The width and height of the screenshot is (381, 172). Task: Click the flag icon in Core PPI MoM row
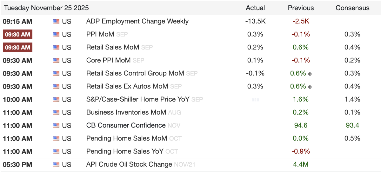click(56, 61)
